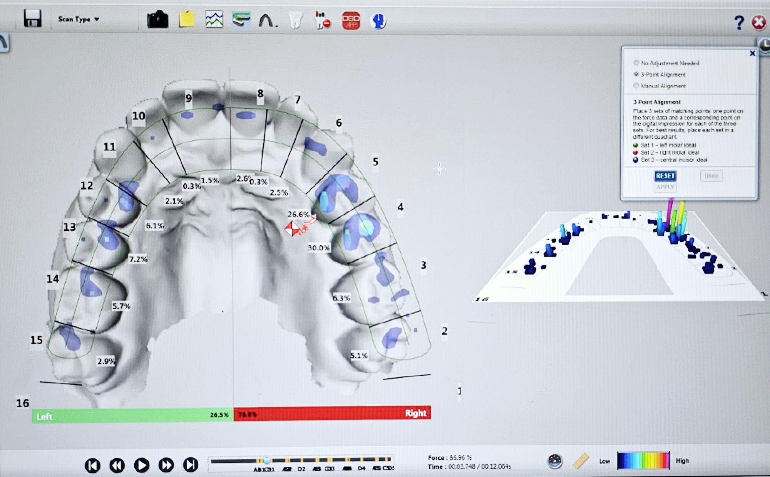
Task: Open the help question mark icon
Action: tap(738, 23)
